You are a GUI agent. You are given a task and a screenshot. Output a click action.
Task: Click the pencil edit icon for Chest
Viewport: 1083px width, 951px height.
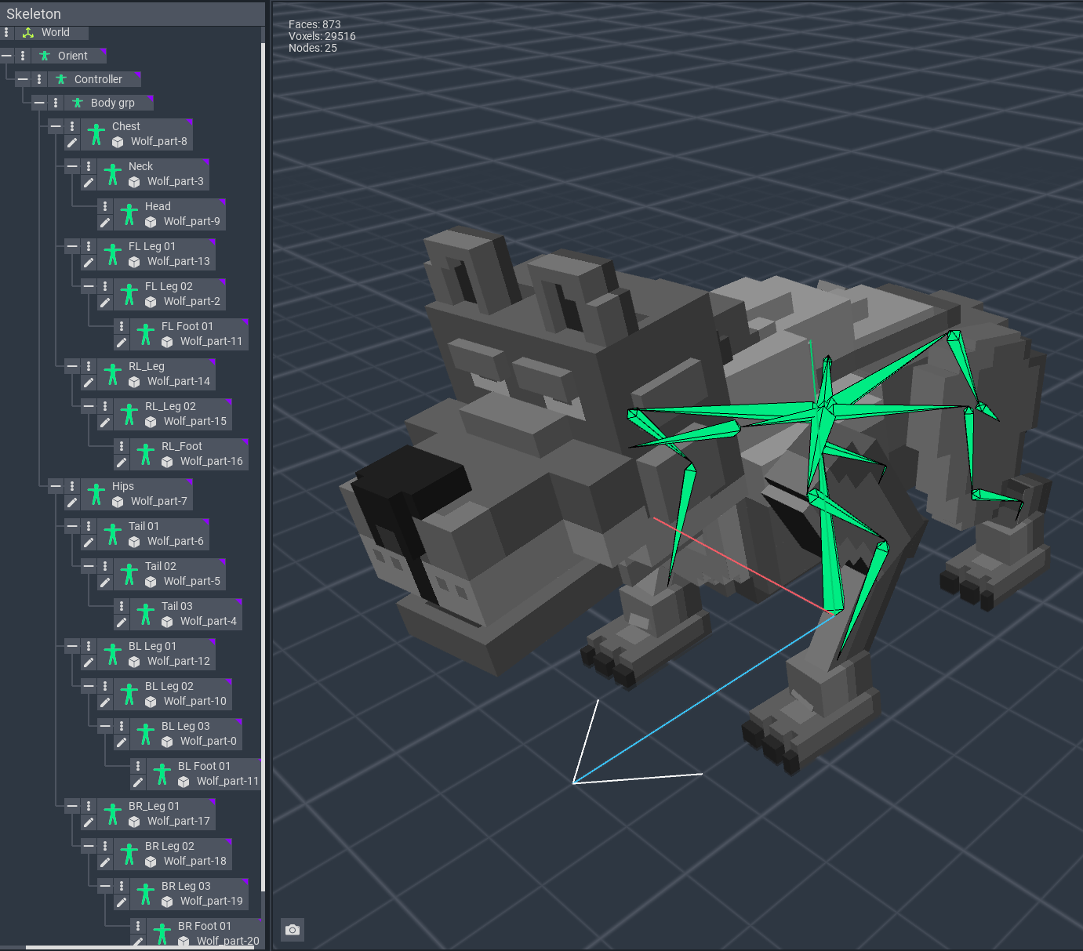(x=72, y=142)
